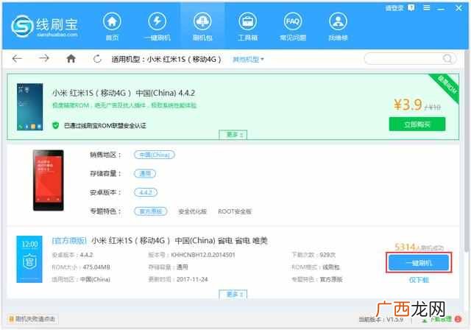471x330 pixels.
Task: Click the green 立即购买 button
Action: point(417,124)
